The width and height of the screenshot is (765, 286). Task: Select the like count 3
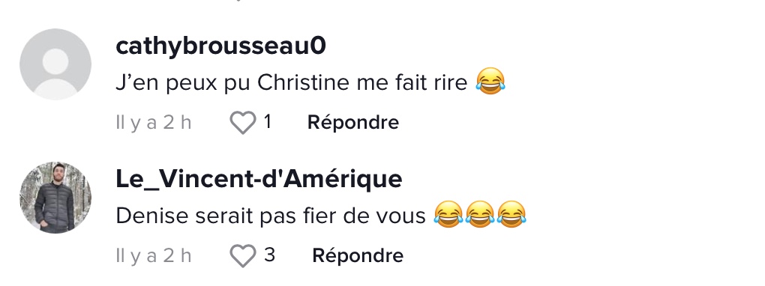pos(269,255)
